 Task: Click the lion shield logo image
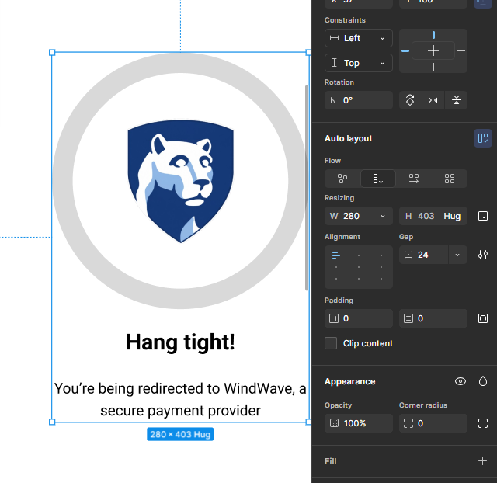pyautogui.click(x=181, y=181)
